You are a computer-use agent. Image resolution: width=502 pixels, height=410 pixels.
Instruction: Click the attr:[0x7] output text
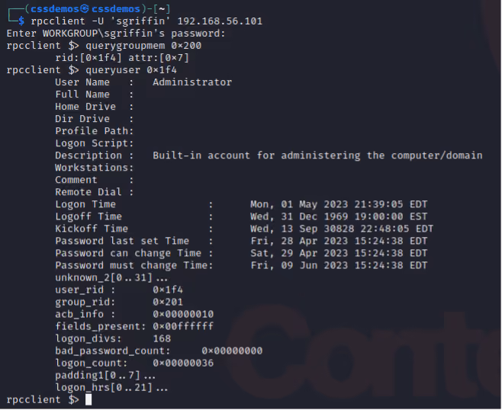click(x=159, y=58)
